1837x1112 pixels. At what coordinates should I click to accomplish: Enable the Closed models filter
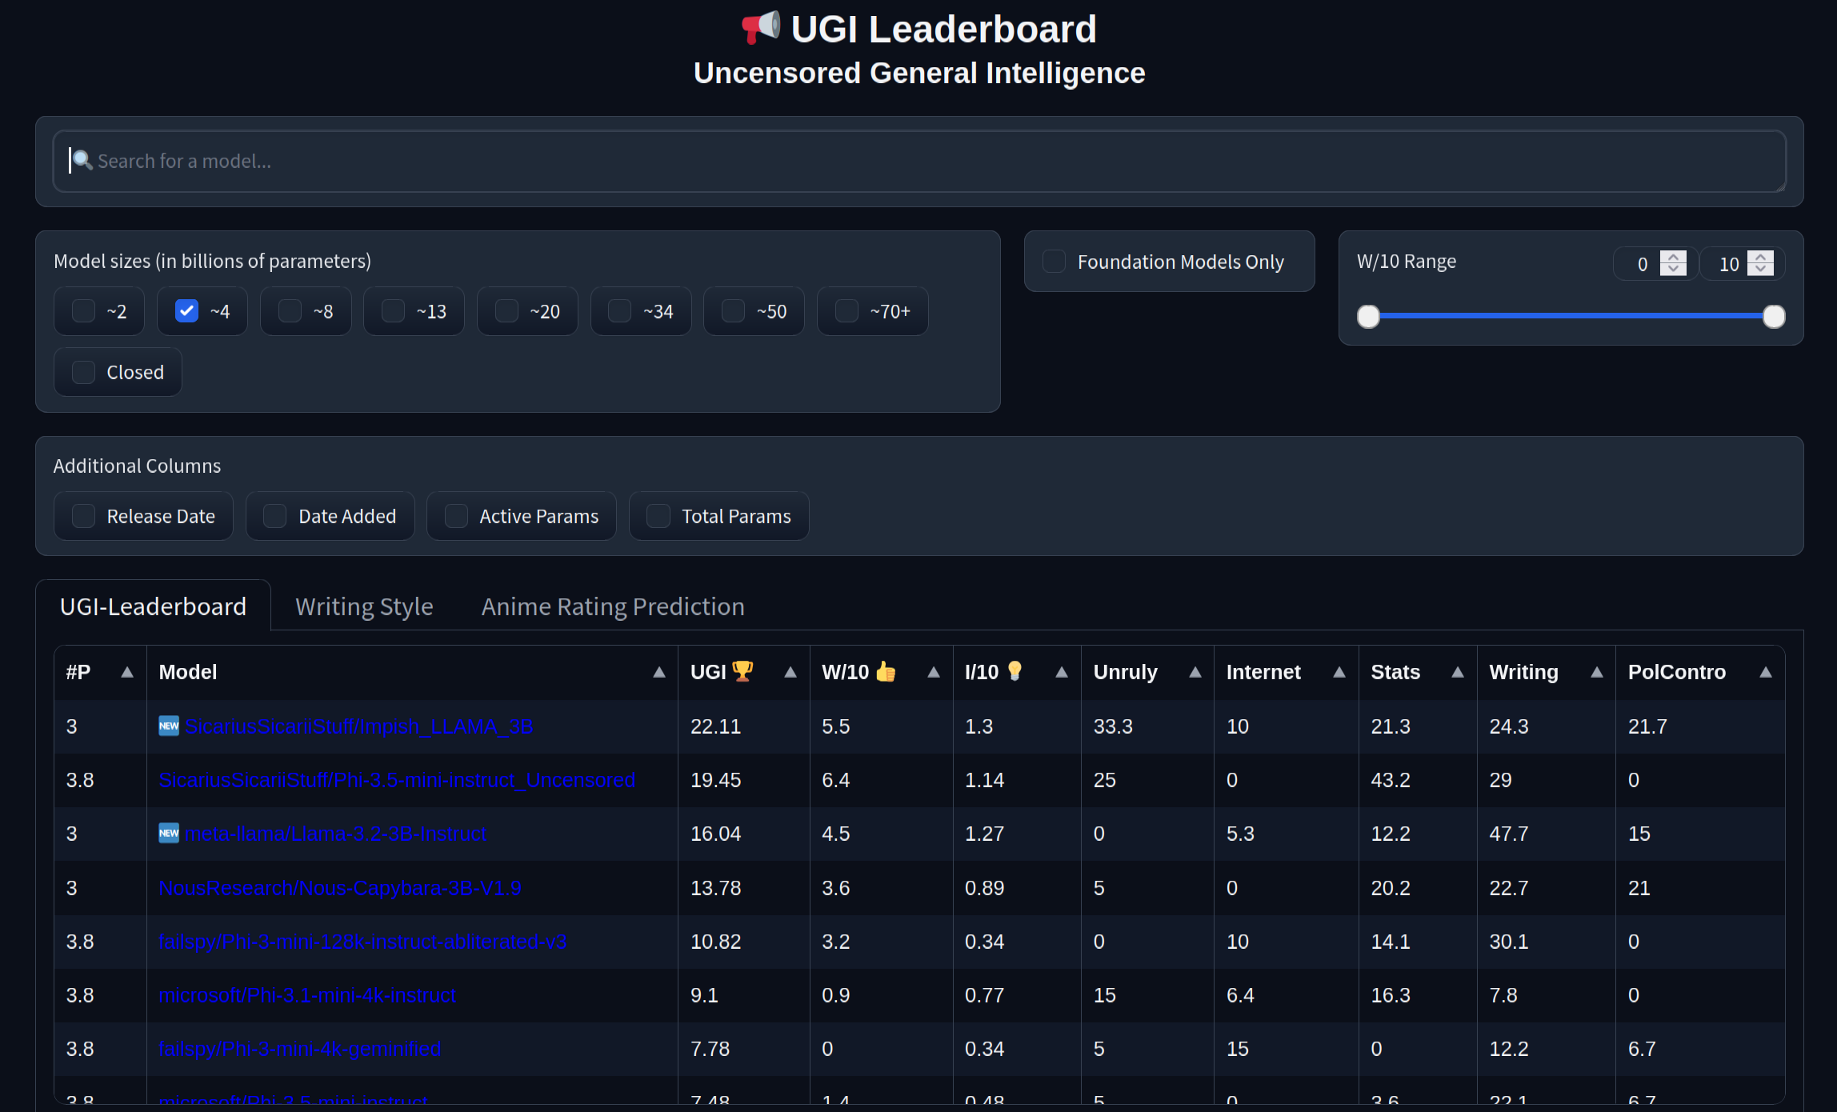(x=83, y=371)
